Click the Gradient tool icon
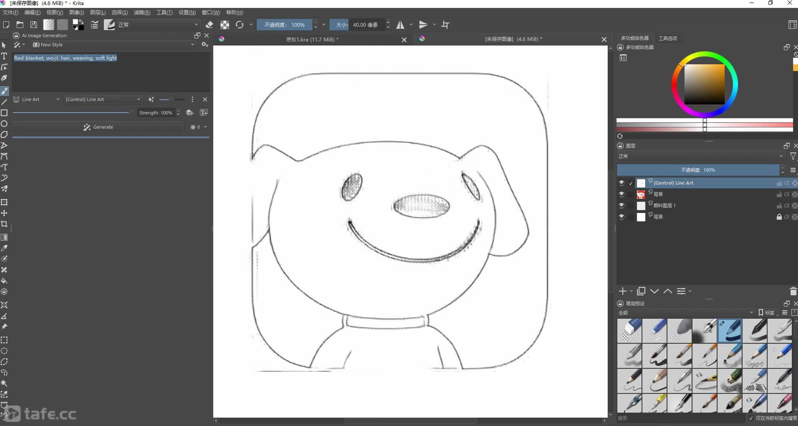 tap(5, 237)
